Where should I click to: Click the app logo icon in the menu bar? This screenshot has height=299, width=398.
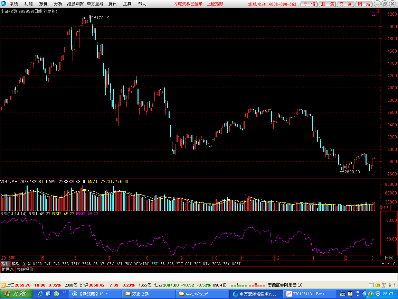coord(3,3)
